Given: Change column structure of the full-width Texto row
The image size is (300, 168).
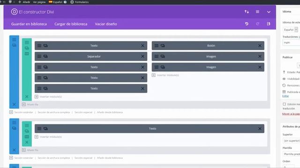Looking at the screenshot, I should pos(27,137).
